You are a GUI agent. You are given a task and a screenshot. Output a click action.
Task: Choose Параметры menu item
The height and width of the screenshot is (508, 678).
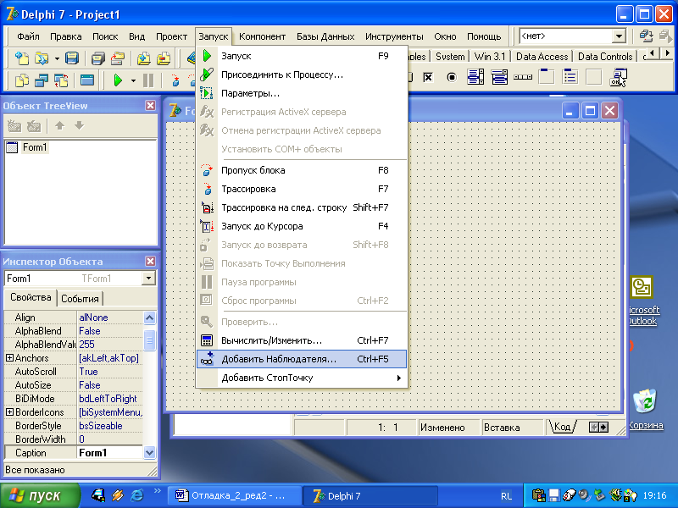point(302,93)
